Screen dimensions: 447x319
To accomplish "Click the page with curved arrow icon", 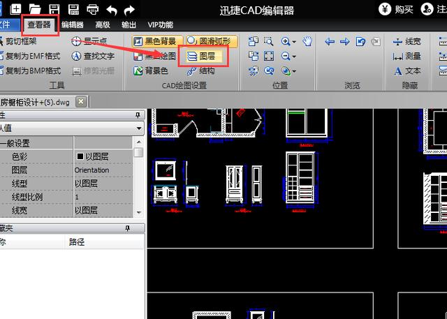I will 360,42.
